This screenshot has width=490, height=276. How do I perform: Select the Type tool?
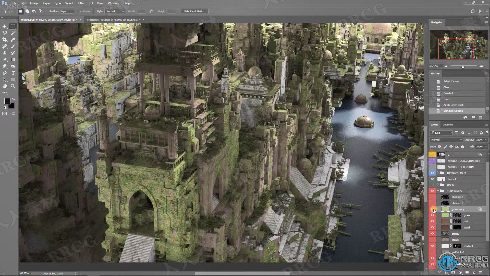pyautogui.click(x=13, y=73)
